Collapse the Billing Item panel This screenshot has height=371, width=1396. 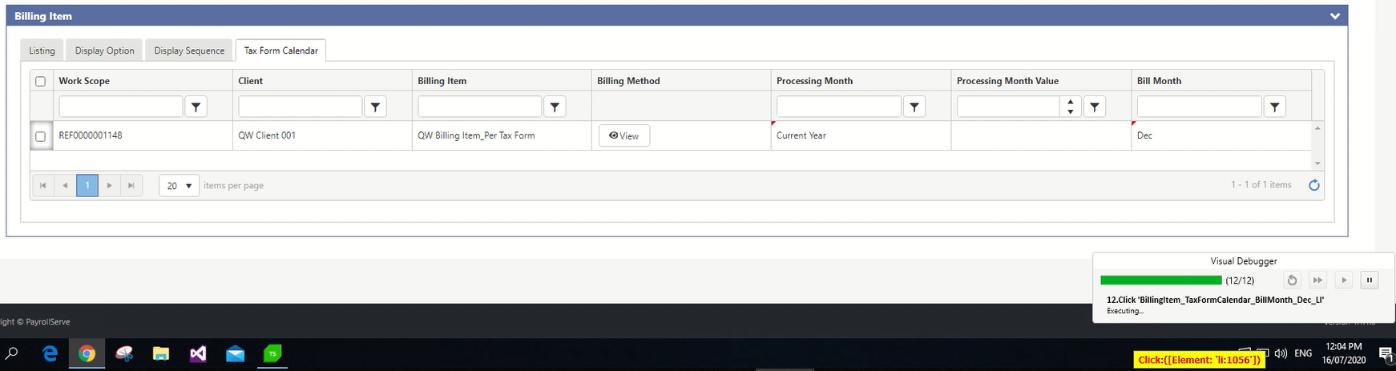pyautogui.click(x=1334, y=16)
